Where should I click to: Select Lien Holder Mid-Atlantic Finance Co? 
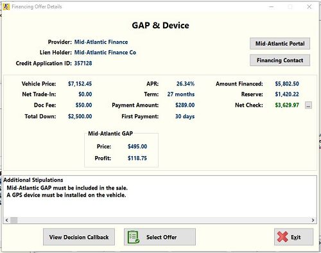[x=105, y=53]
